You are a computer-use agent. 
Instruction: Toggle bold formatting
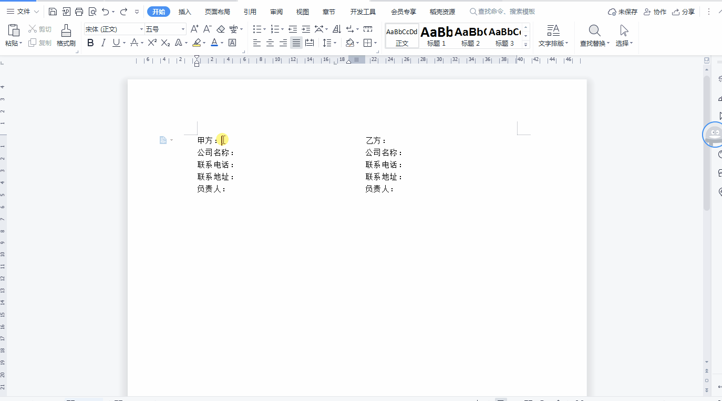coord(90,43)
